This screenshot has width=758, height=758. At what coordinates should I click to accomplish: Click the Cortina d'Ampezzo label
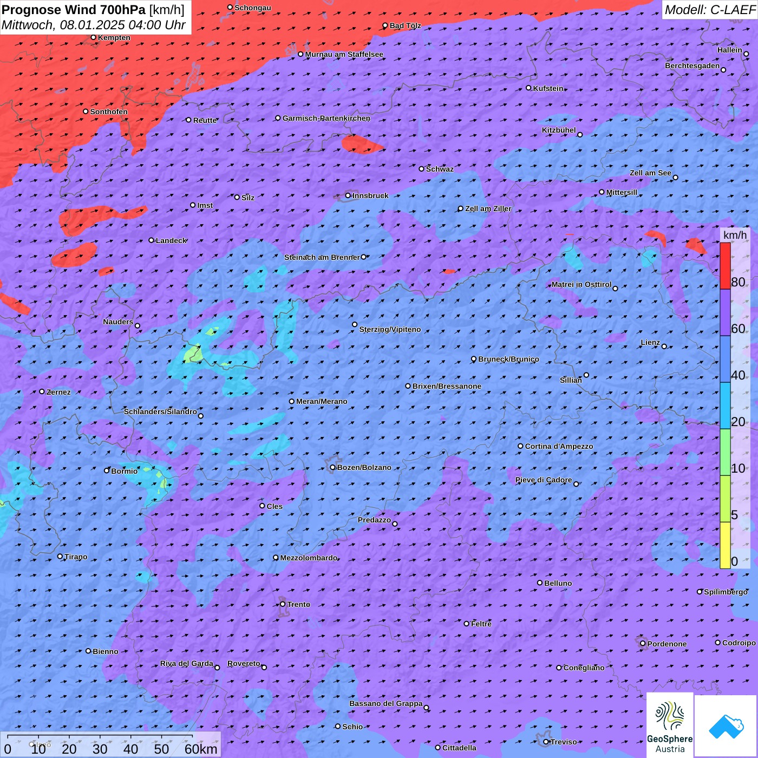pos(559,446)
